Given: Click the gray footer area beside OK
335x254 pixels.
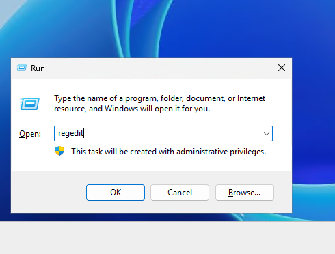Looking at the screenshot, I should coord(48,193).
